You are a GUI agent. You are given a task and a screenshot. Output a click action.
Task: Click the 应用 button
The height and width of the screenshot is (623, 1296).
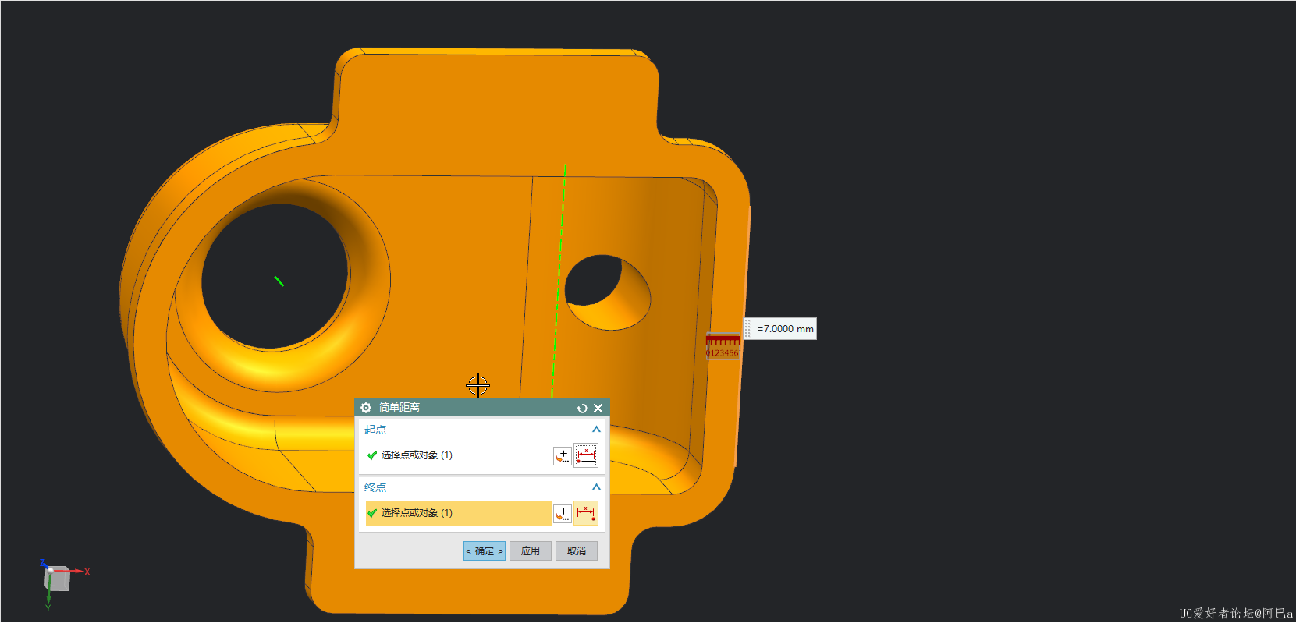[531, 551]
